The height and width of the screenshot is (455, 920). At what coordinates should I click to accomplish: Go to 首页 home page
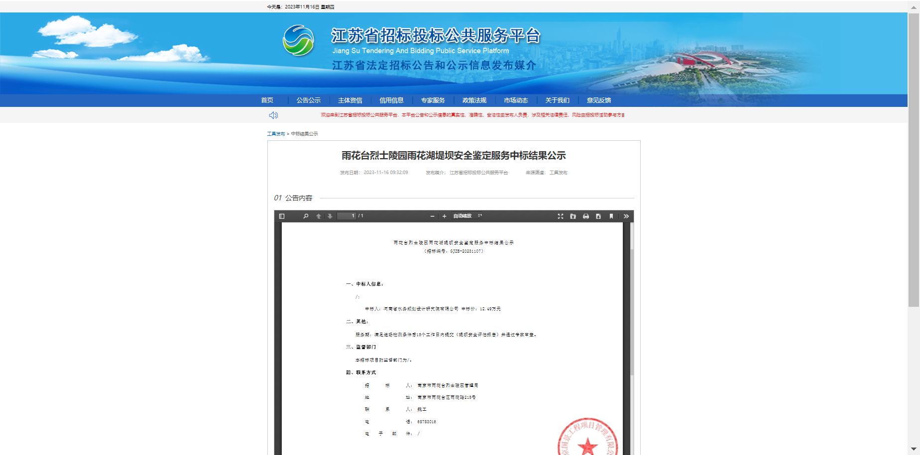pos(267,100)
